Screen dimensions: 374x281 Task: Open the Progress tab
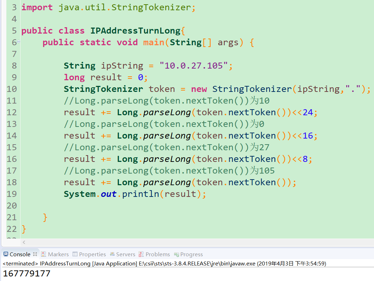[x=191, y=254]
